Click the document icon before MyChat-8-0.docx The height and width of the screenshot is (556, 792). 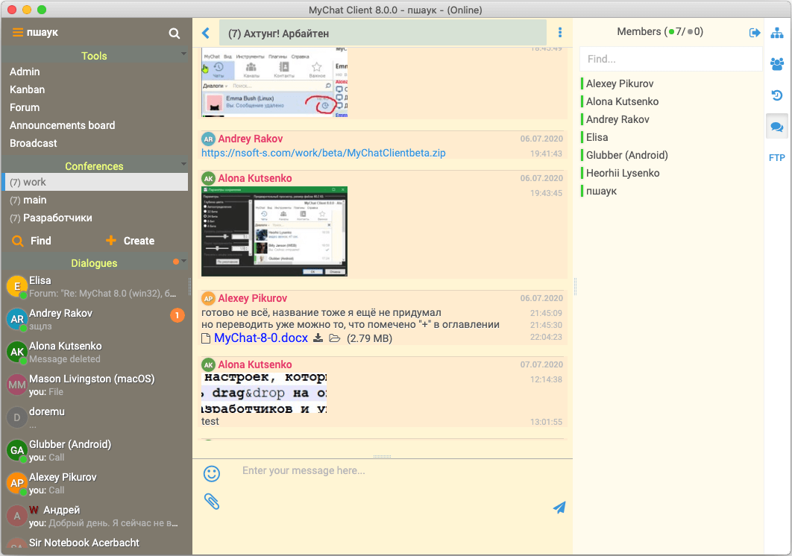pos(206,338)
